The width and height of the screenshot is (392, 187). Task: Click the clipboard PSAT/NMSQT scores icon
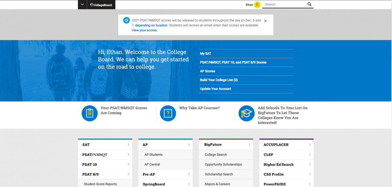pos(90,113)
